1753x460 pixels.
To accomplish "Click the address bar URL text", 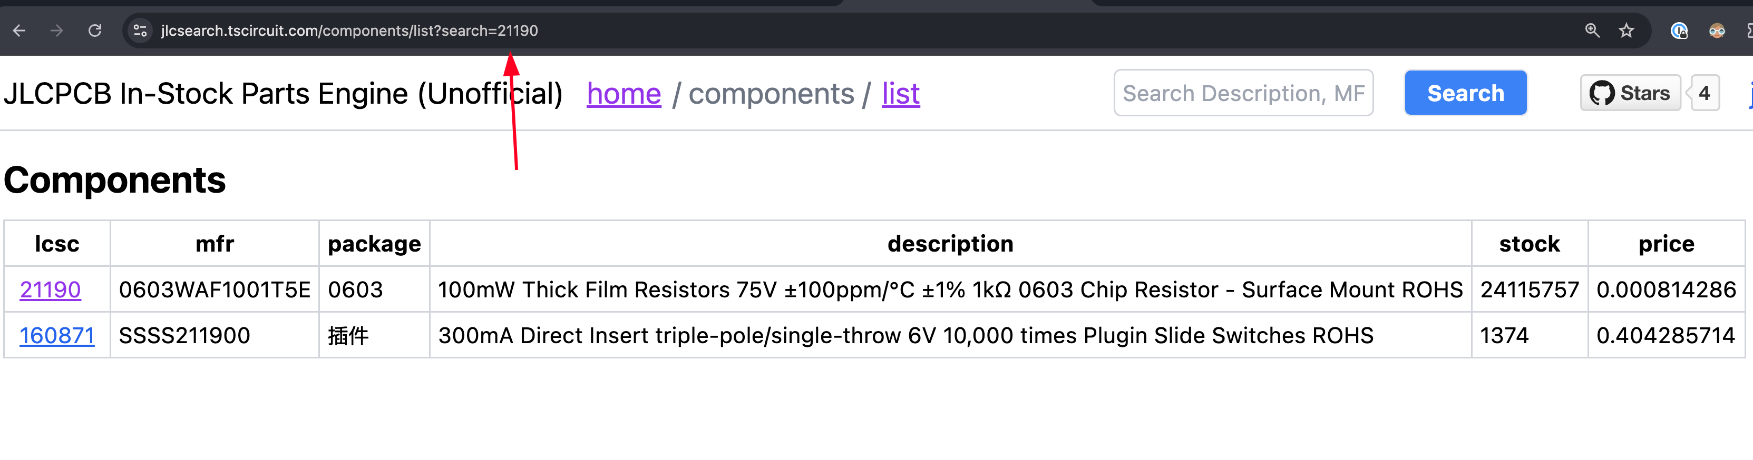I will tap(349, 31).
